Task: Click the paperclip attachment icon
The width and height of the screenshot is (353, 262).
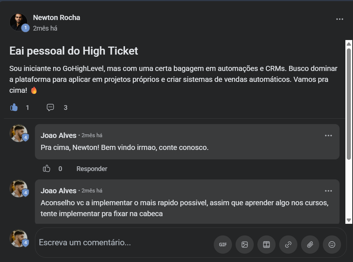Action: point(310,245)
